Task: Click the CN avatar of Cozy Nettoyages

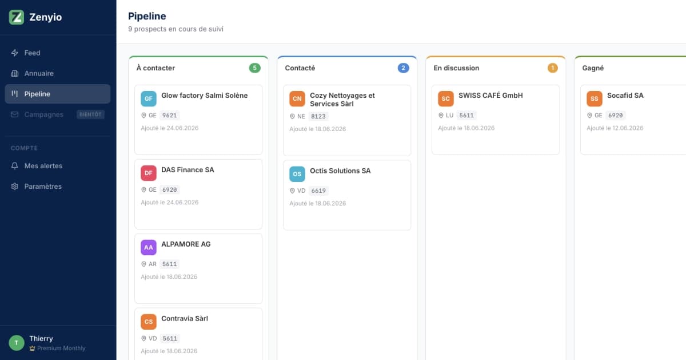Action: click(x=297, y=98)
